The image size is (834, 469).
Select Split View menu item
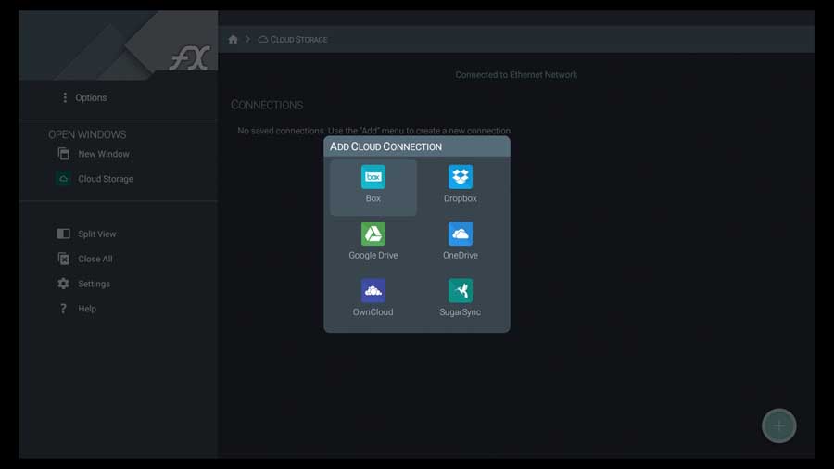[x=96, y=234]
